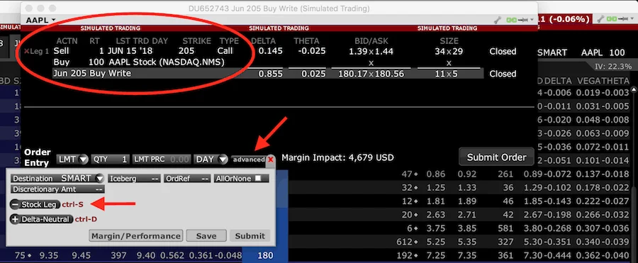Viewport: 638px width, 263px height.
Task: Expand Delta-Neutral with the plus icon
Action: [15, 220]
